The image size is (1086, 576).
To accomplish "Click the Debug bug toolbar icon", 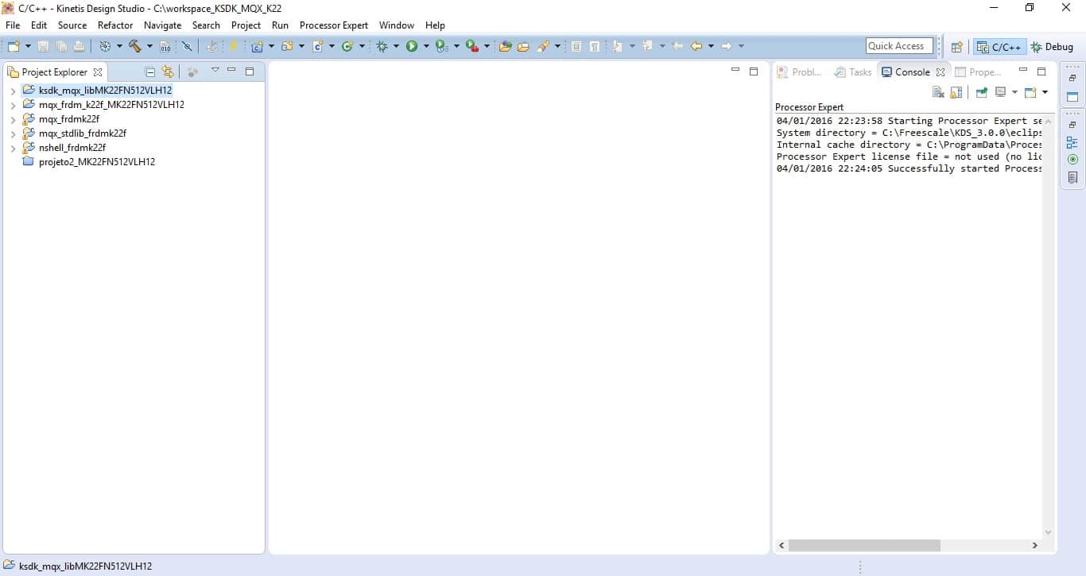I will [382, 46].
